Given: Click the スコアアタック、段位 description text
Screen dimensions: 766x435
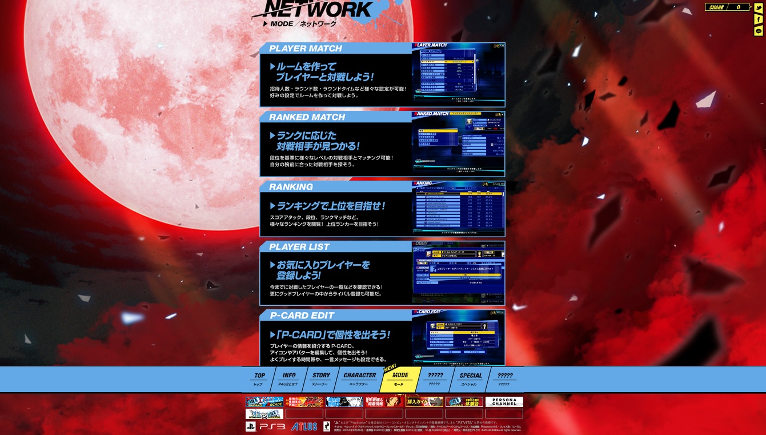Looking at the screenshot, I should click(324, 221).
